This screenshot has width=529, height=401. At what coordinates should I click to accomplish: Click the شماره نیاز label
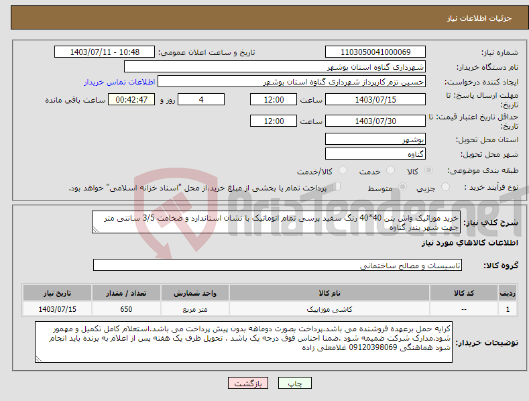[499, 53]
